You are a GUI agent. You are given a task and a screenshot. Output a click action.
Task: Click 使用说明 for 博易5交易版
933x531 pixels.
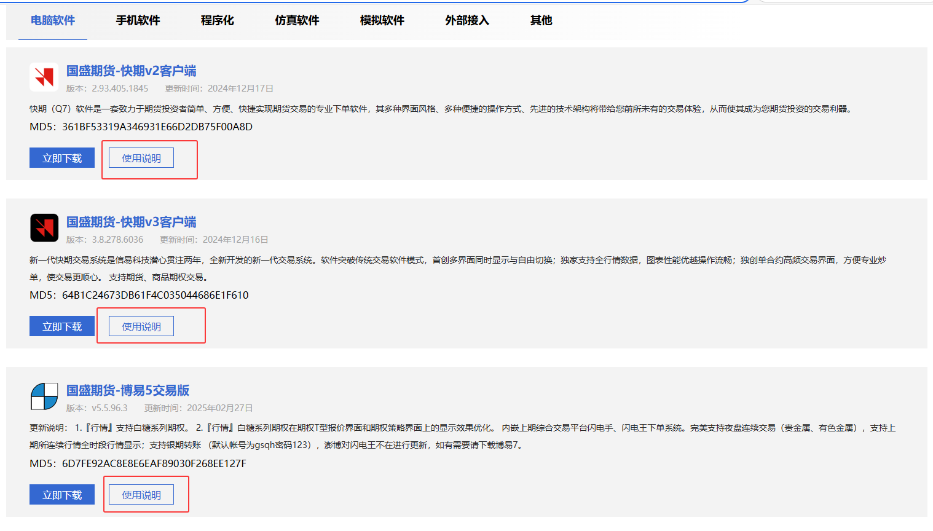tap(141, 495)
